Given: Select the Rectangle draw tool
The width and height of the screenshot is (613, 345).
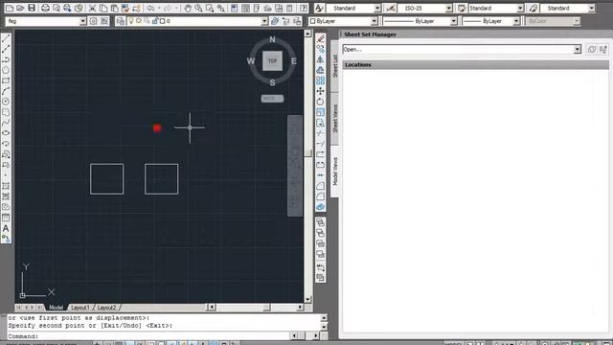Looking at the screenshot, I should 6,80.
